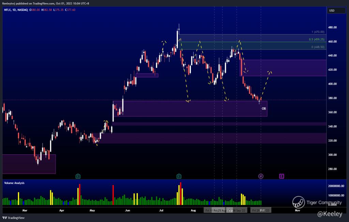This screenshot has width=349, height=222.
Task: Click the Jul label on time axis
Action: pos(161,210)
